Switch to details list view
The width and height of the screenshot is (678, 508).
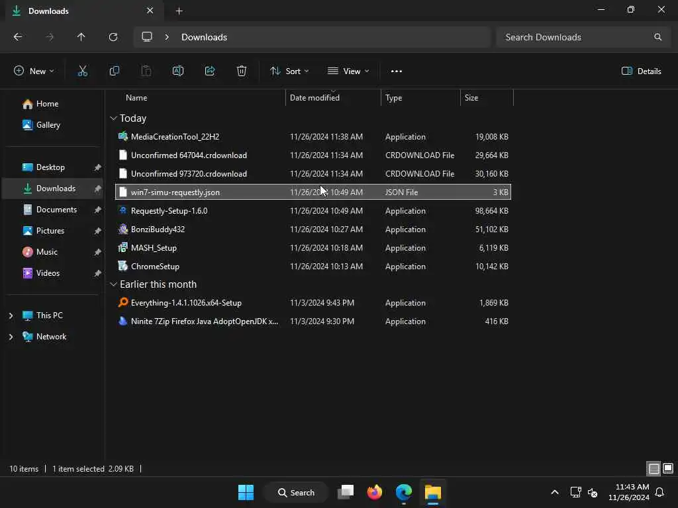click(x=654, y=468)
